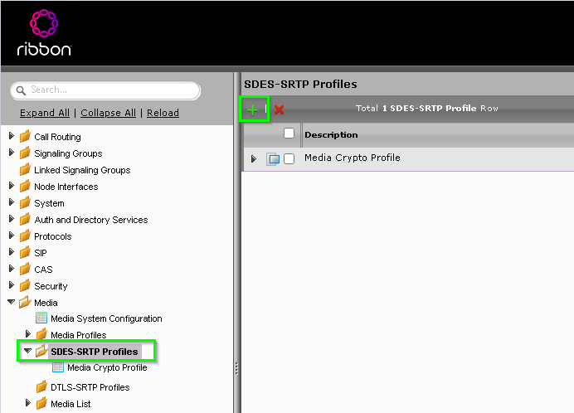
Task: Expand the Signaling Groups tree node
Action: click(12, 153)
